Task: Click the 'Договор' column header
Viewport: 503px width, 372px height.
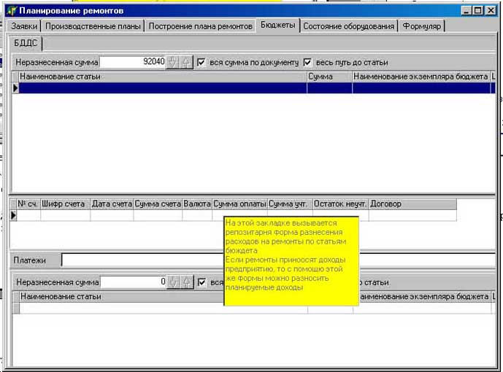Action: [x=412, y=204]
